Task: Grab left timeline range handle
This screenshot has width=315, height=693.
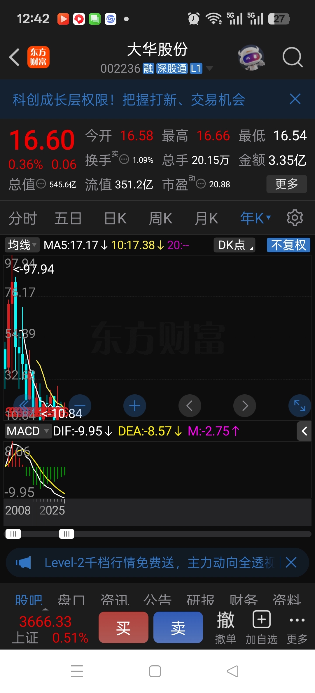Action: [13, 534]
